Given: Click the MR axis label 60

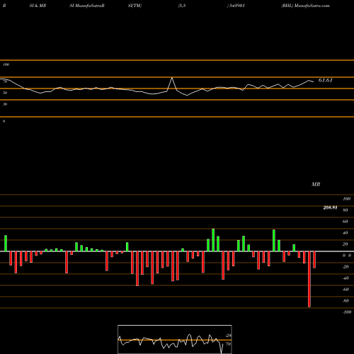Looking at the screenshot, I should pos(345,222).
